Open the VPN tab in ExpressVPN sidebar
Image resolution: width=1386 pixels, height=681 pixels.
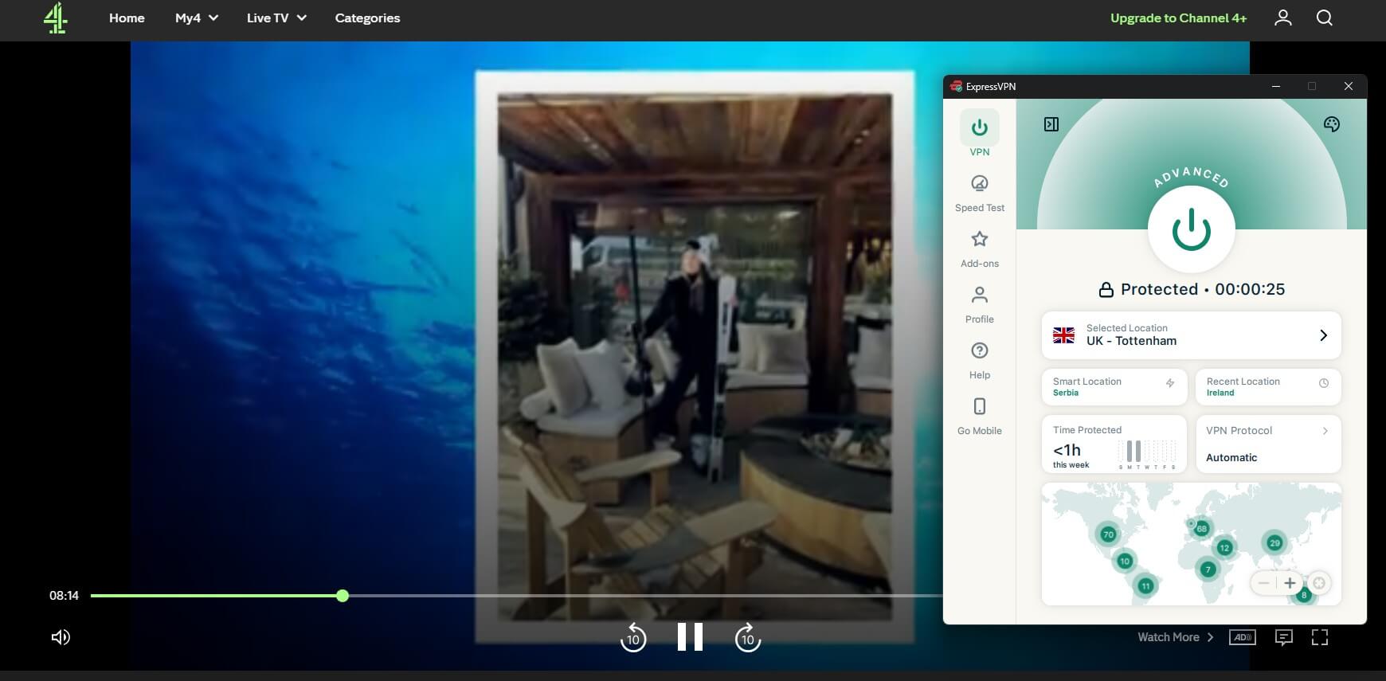coord(980,134)
